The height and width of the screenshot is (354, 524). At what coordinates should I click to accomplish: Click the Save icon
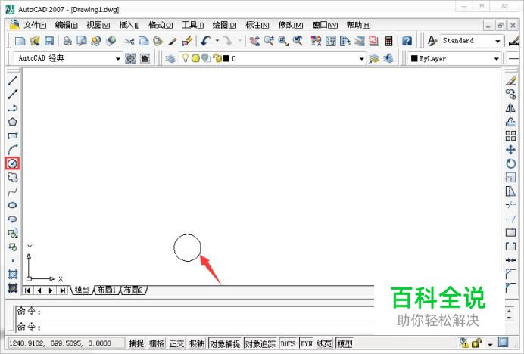point(49,41)
